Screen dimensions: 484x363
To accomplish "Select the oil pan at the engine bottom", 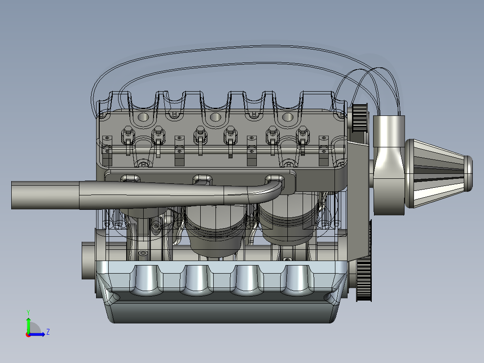I will 222,292.
